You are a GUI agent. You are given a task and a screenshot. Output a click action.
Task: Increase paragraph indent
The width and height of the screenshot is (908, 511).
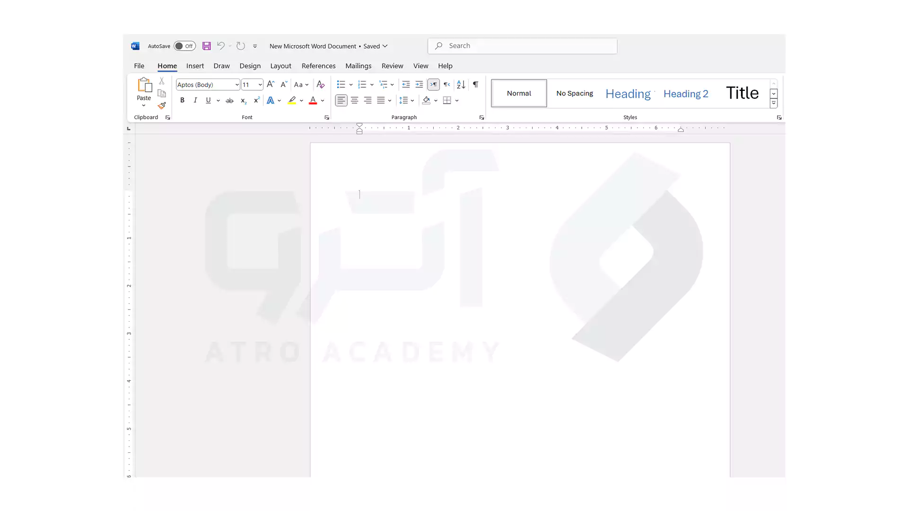[419, 84]
